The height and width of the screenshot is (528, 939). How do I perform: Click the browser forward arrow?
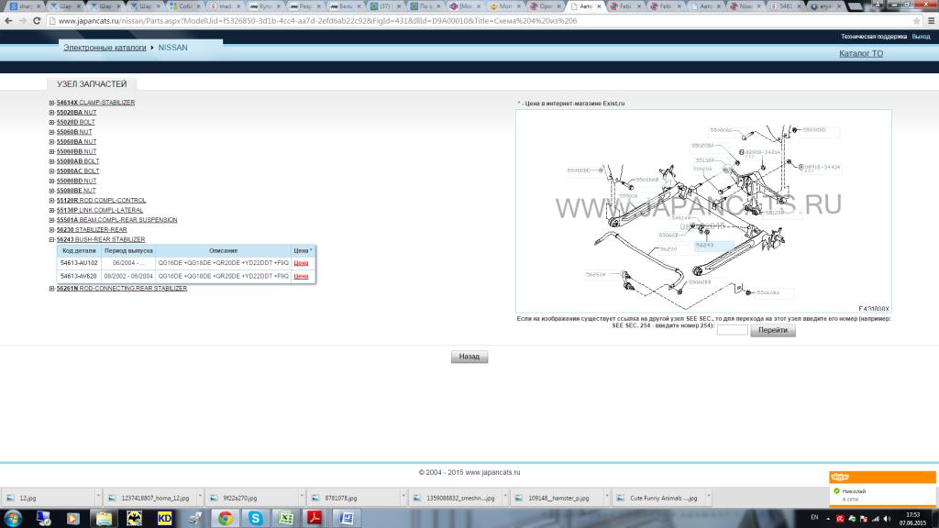click(x=23, y=21)
